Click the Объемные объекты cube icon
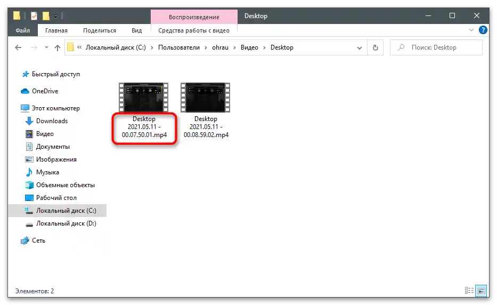Viewport: 497px width, 305px height. point(29,185)
